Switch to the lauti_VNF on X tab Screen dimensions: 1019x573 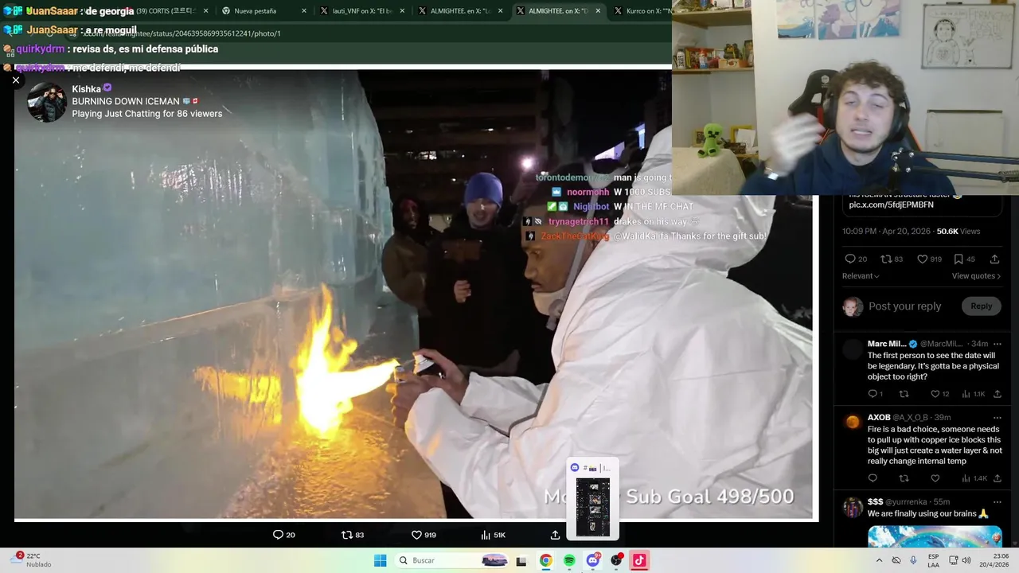tap(361, 11)
